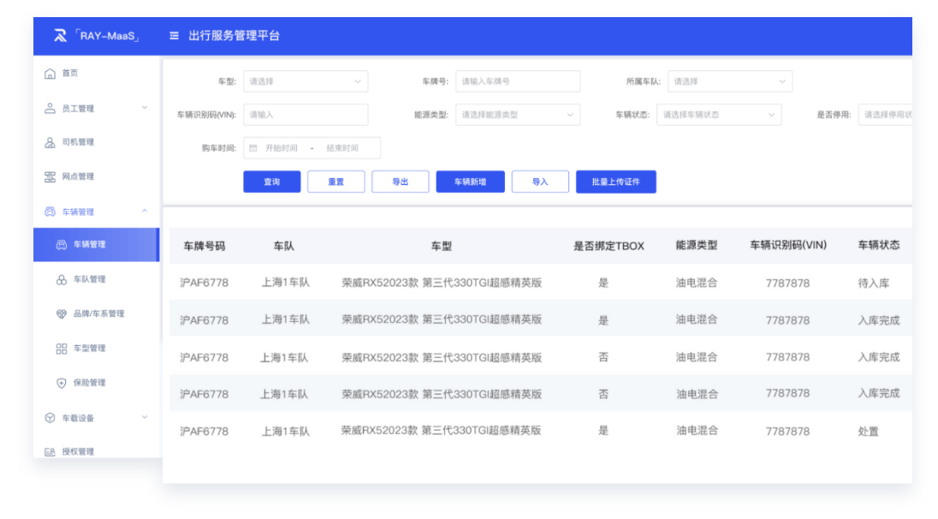Click the hamburger menu collapse icon
This screenshot has width=938, height=519.
[174, 36]
